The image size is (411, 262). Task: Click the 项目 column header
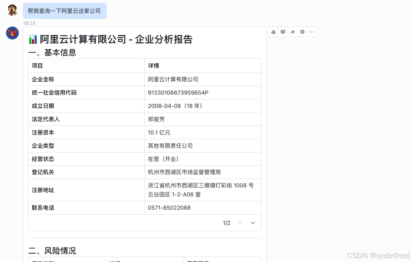click(37, 66)
